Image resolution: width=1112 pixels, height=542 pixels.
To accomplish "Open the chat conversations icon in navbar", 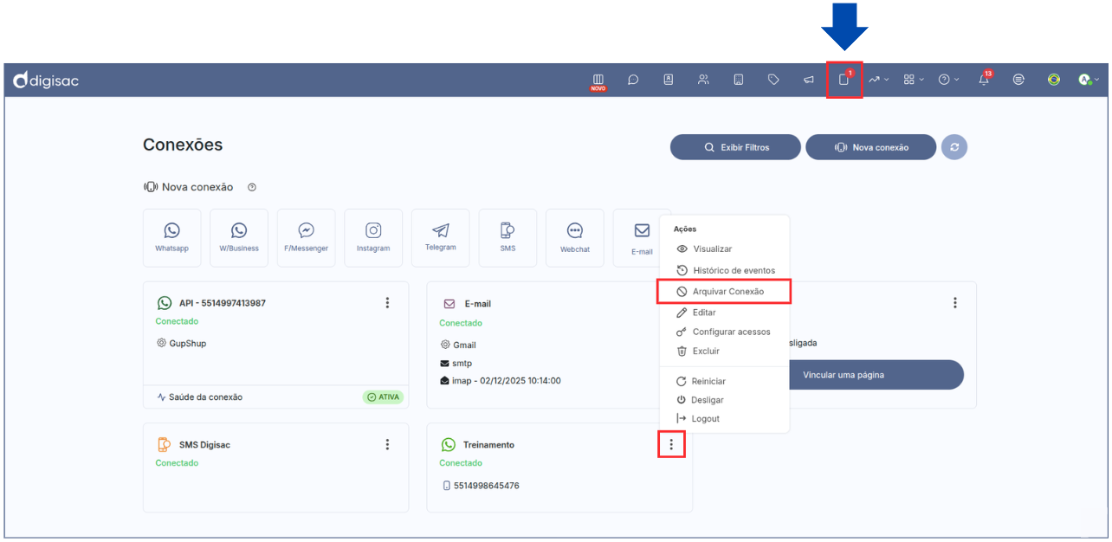I will pyautogui.click(x=633, y=80).
